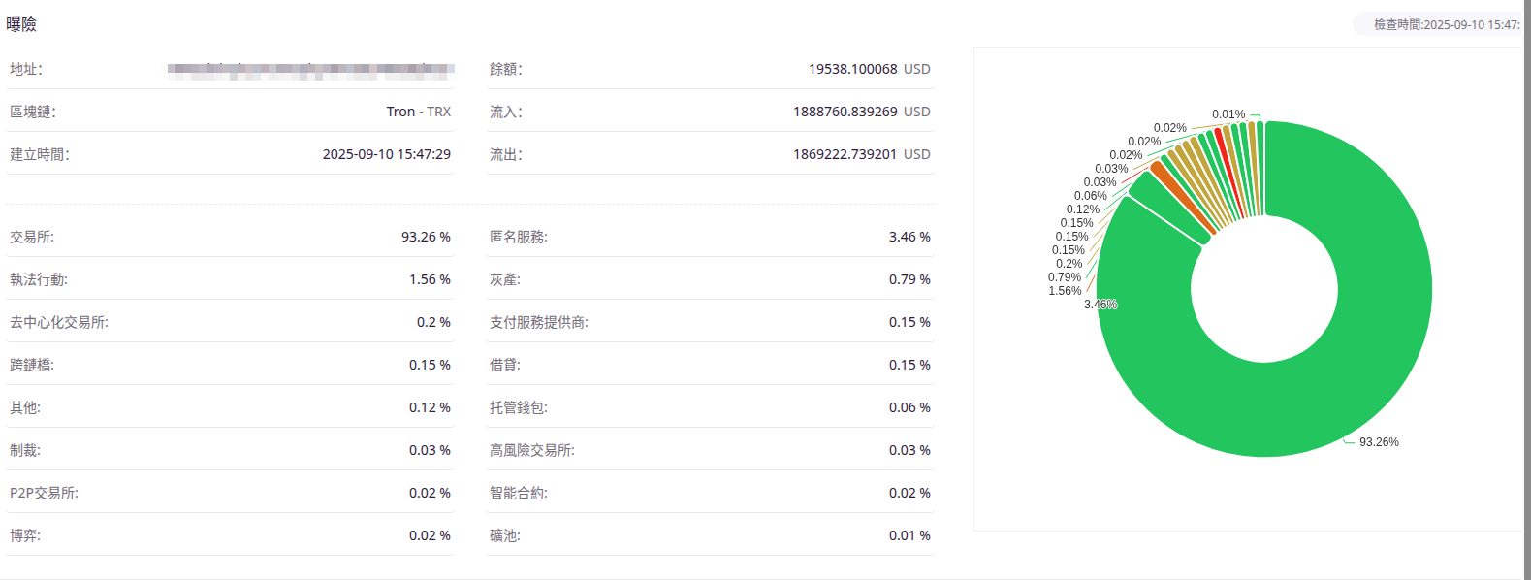
Task: Click the 灰產 0.79 % entry
Action: [x=710, y=279]
